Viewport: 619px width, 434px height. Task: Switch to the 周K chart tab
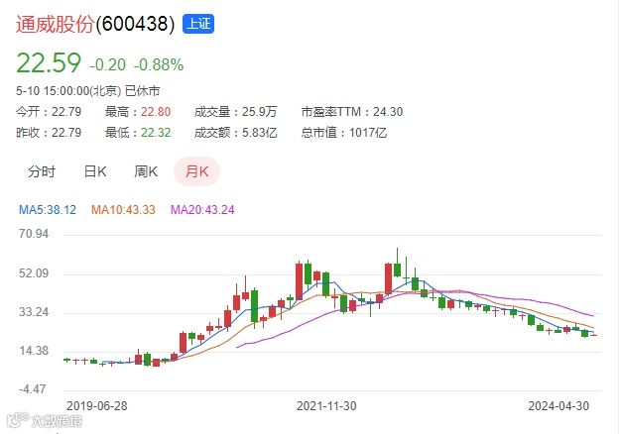146,171
